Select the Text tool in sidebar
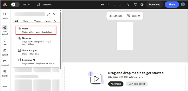 [5, 42]
